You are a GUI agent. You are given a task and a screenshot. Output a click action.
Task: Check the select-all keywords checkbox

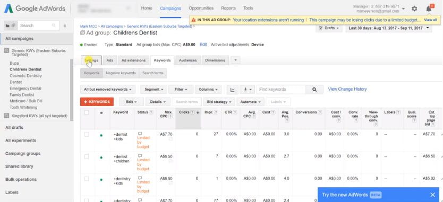coord(87,112)
